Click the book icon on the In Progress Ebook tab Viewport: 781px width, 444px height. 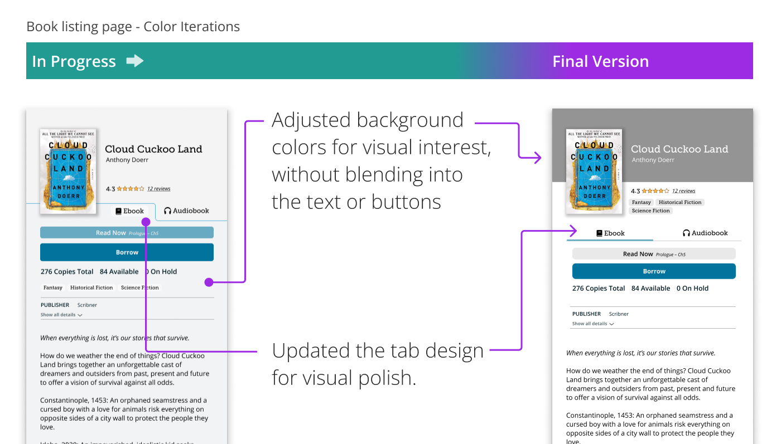(x=118, y=211)
